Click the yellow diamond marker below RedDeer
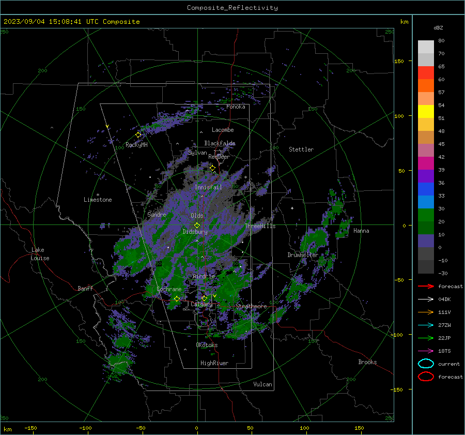 [213, 168]
